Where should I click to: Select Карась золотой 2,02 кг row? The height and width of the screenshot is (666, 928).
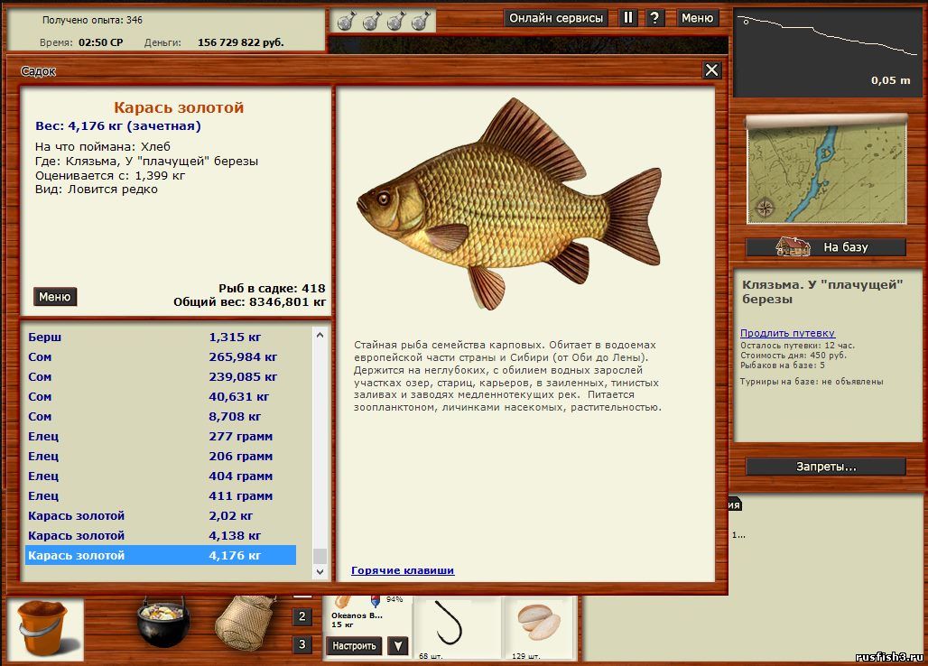[x=161, y=515]
